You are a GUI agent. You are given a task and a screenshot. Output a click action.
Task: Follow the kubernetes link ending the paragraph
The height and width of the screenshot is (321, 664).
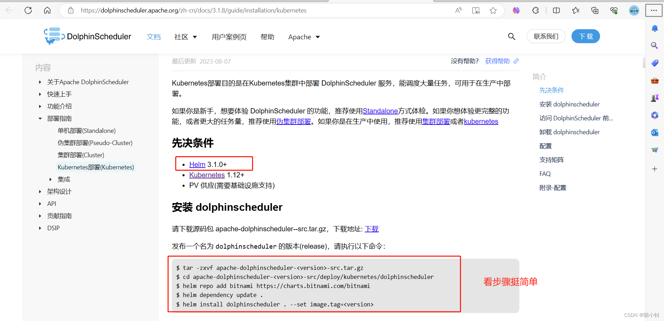tap(481, 121)
